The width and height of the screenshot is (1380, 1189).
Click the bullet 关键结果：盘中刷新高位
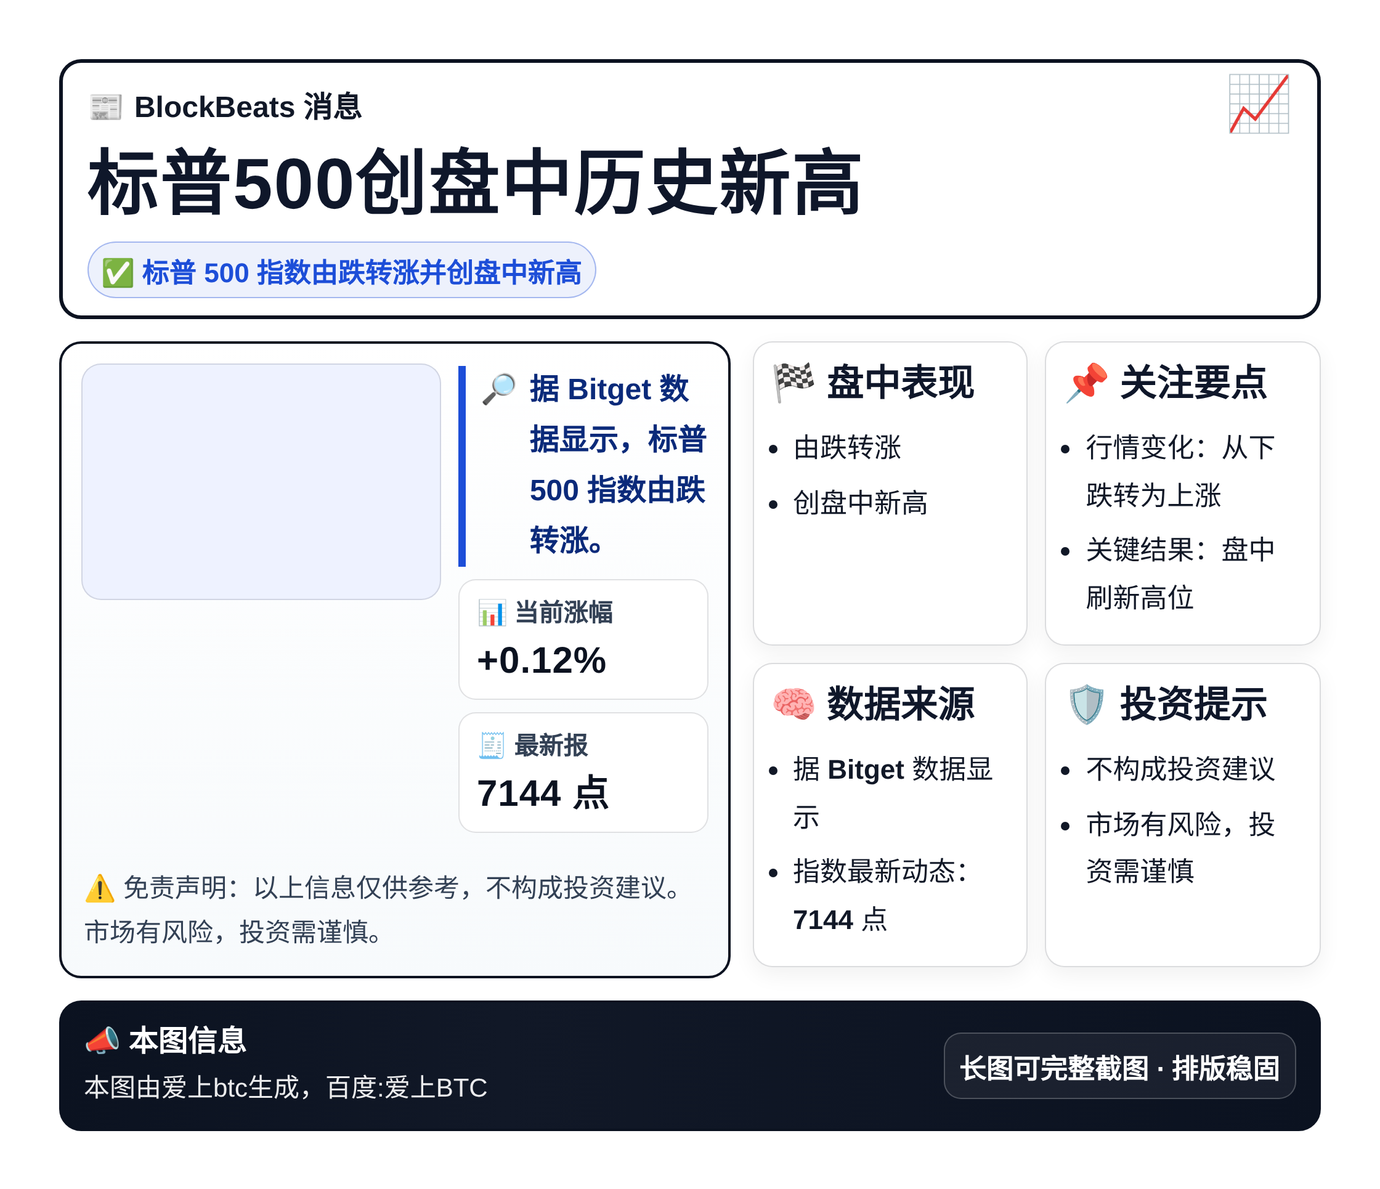(1180, 573)
